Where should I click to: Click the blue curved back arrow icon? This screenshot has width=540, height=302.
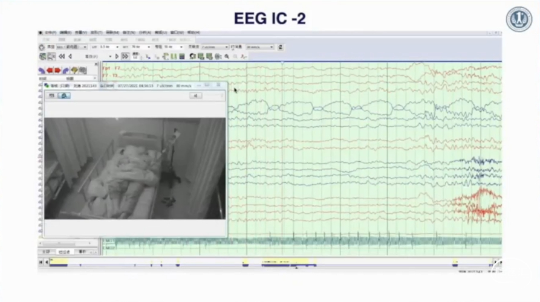click(42, 71)
